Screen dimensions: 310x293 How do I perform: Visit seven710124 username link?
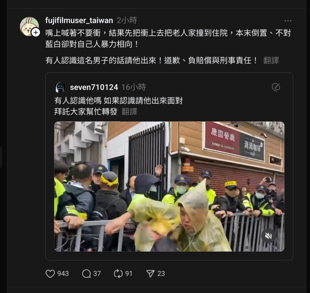(94, 87)
